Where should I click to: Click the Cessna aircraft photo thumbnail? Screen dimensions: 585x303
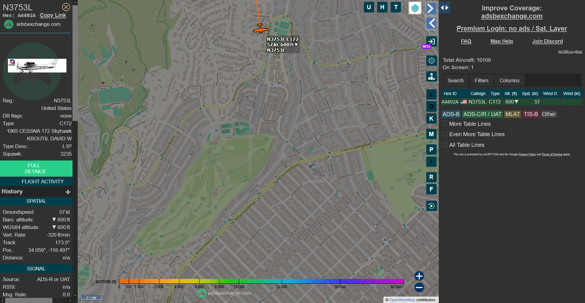click(x=37, y=65)
